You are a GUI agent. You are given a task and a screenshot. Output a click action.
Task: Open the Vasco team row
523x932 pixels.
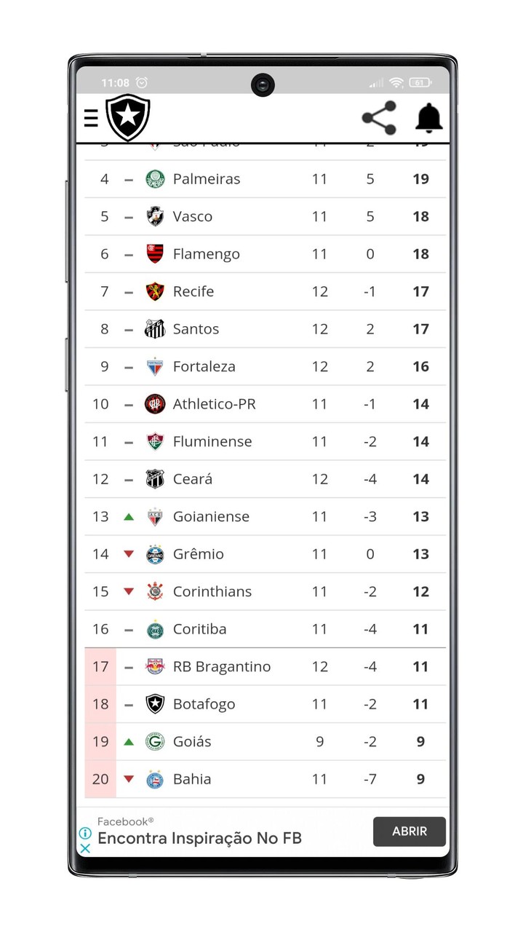193,217
